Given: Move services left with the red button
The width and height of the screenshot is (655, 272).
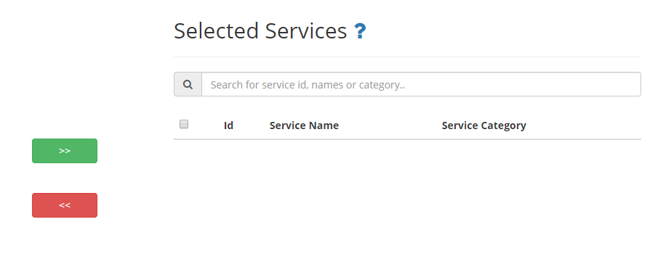Looking at the screenshot, I should 65,205.
